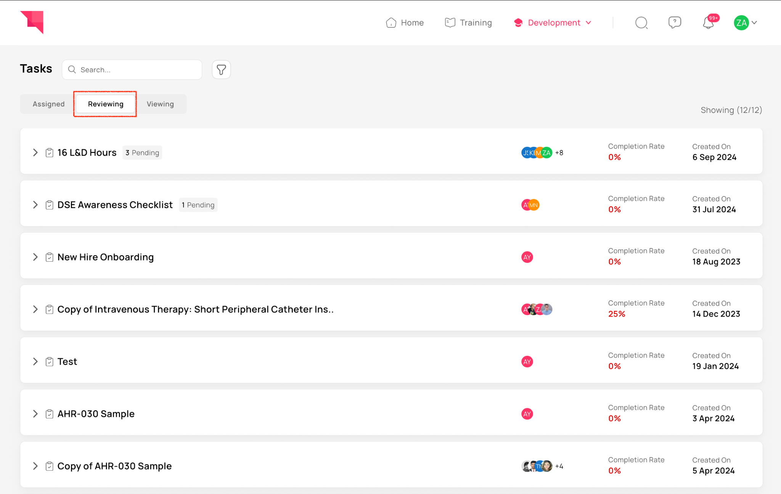Viewport: 781px width, 494px height.
Task: Click the clipboard icon beside 16 L&D Hours
Action: coord(49,153)
